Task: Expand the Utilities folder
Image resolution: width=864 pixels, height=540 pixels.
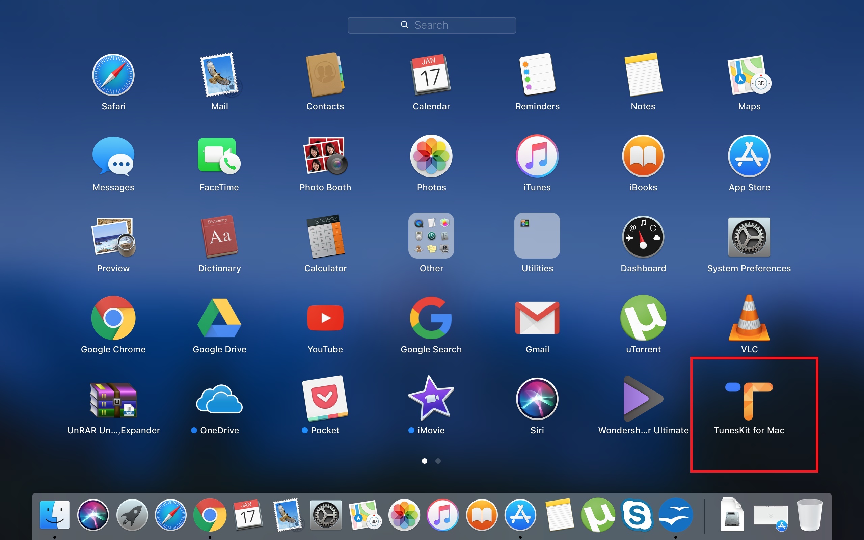Action: pyautogui.click(x=537, y=236)
